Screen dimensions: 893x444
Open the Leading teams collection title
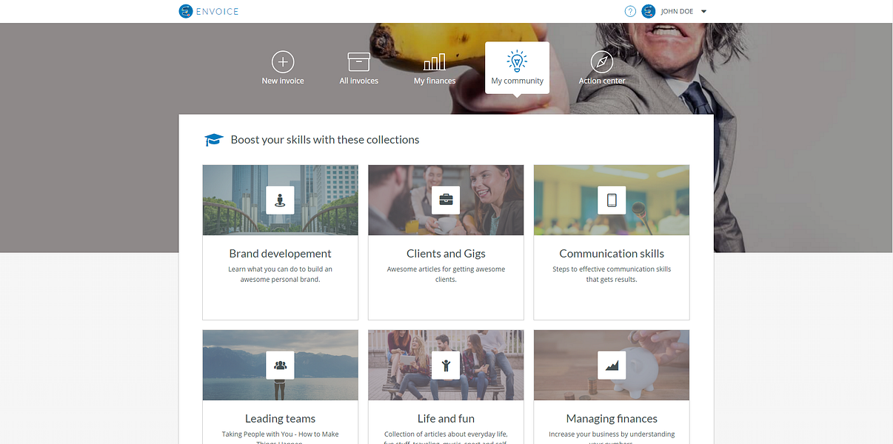tap(280, 418)
